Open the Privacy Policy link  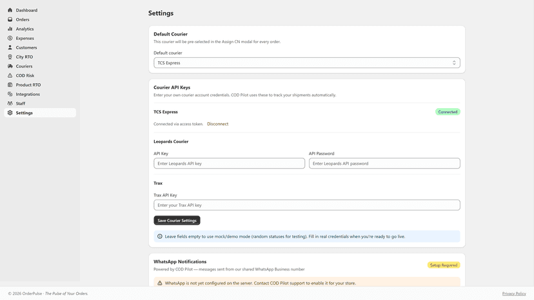514,294
